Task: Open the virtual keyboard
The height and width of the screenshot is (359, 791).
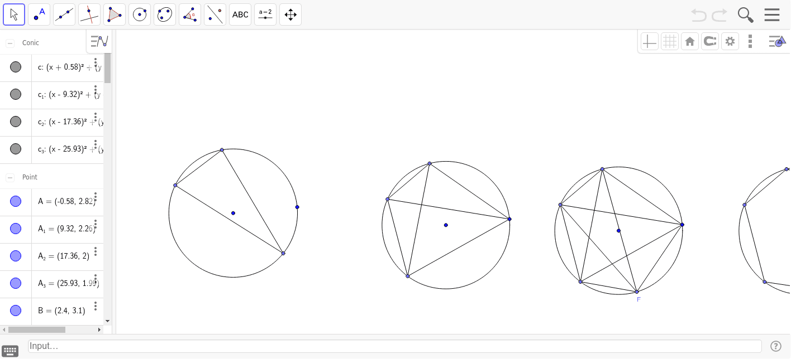Action: tap(10, 351)
